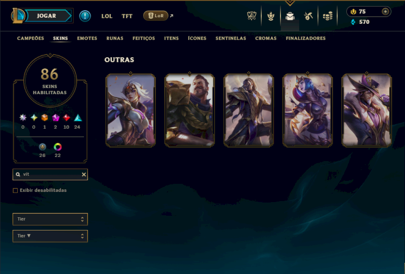Add RP with the plus icon
The height and width of the screenshot is (274, 405).
pyautogui.click(x=385, y=12)
